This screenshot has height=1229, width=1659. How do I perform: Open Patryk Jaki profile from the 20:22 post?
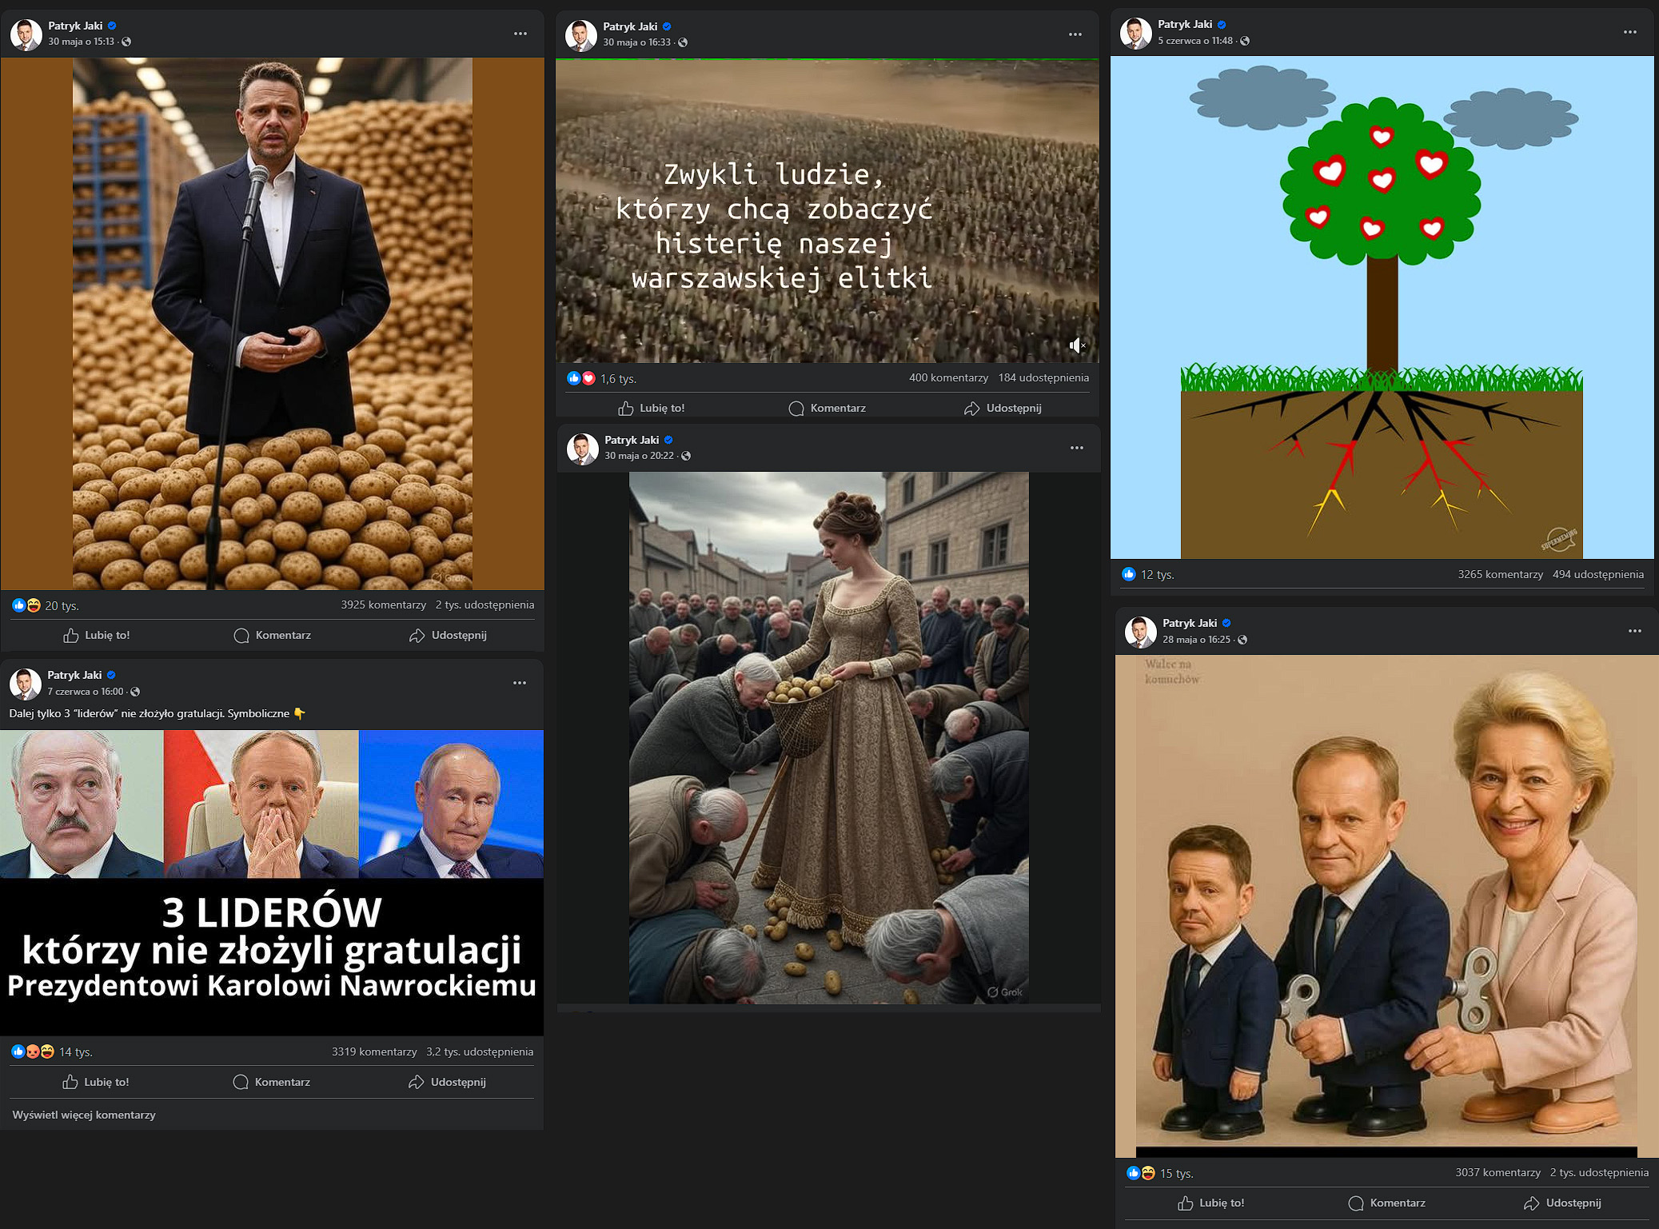tap(632, 440)
